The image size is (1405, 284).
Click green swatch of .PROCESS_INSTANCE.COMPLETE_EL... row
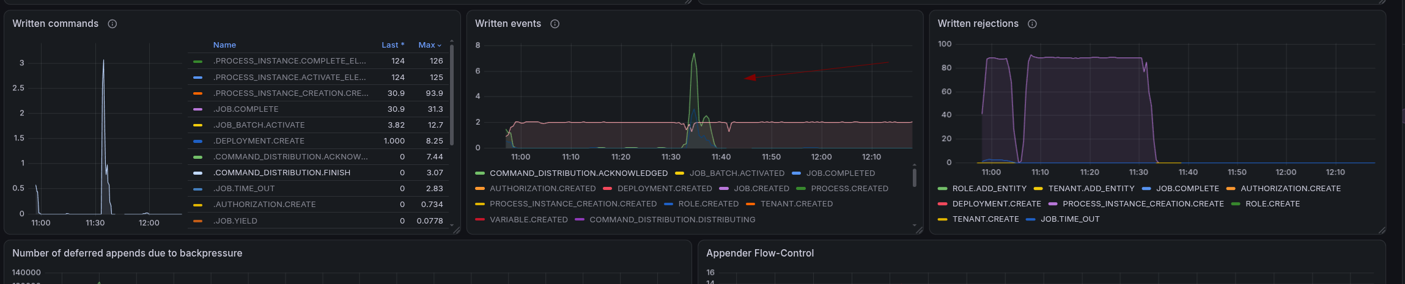[197, 62]
